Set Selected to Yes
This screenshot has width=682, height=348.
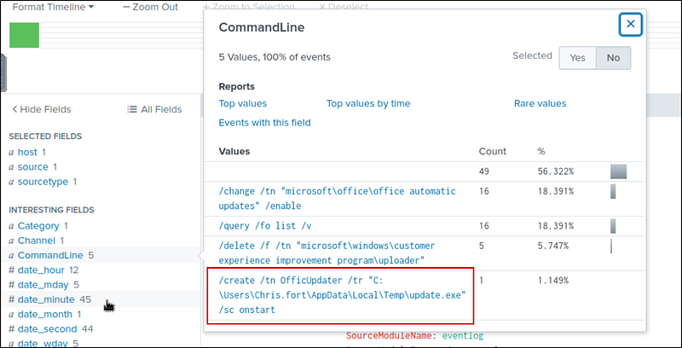577,57
